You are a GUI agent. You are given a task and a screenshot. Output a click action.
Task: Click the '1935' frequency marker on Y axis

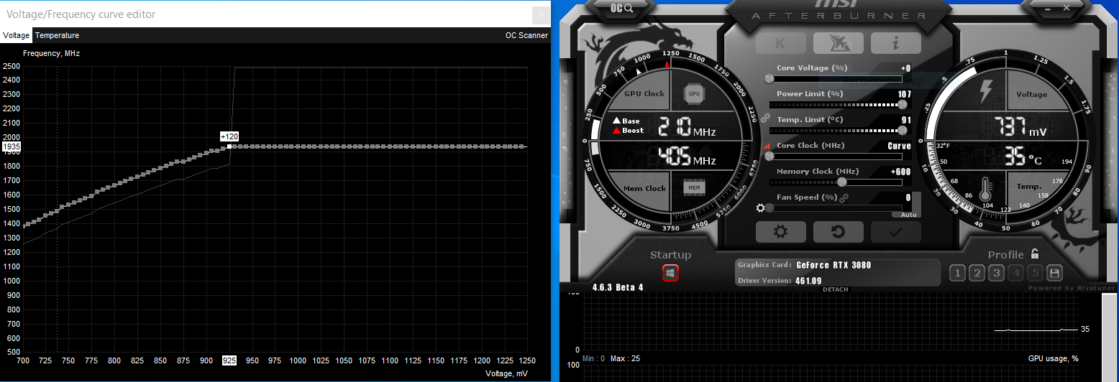[12, 146]
